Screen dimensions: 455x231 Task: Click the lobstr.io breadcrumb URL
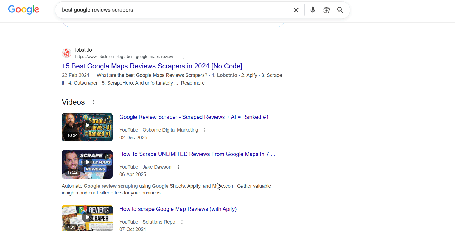[126, 57]
